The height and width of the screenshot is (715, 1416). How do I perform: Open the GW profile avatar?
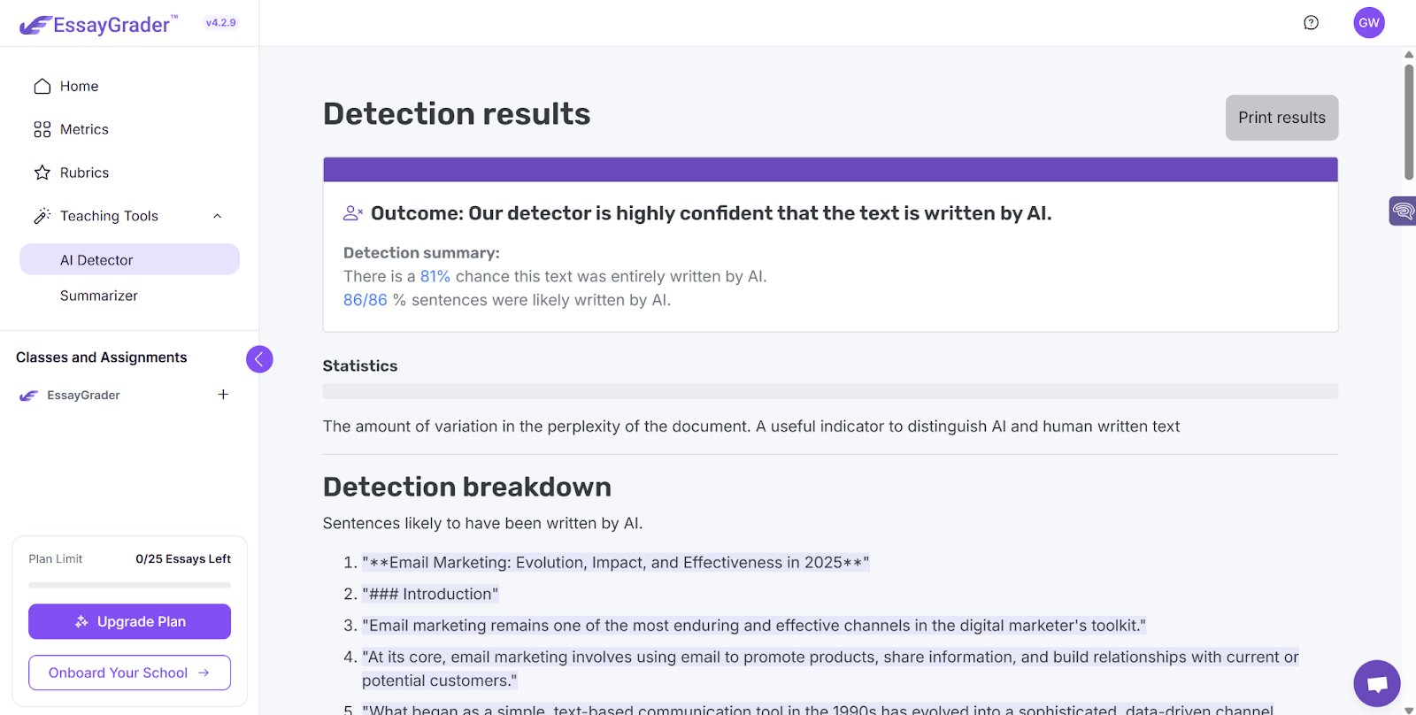coord(1368,23)
